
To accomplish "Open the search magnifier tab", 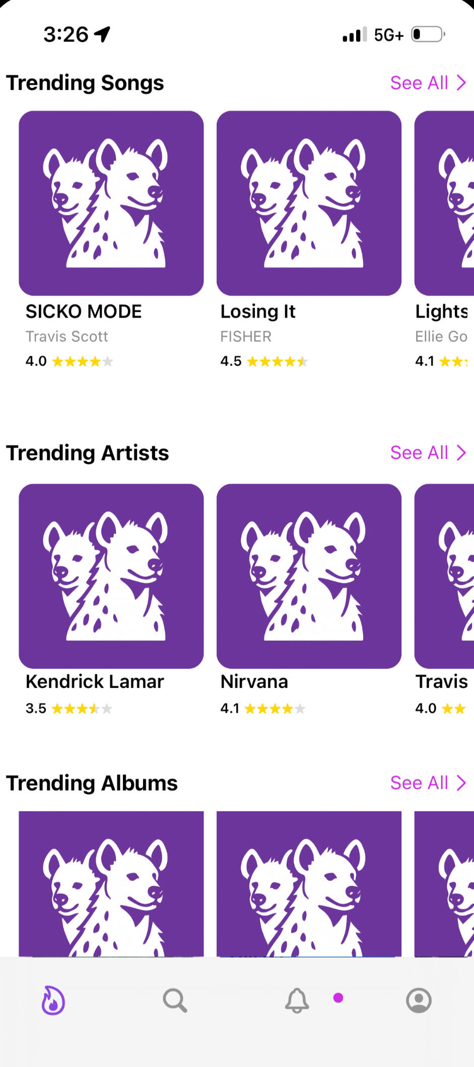I will 175,1000.
